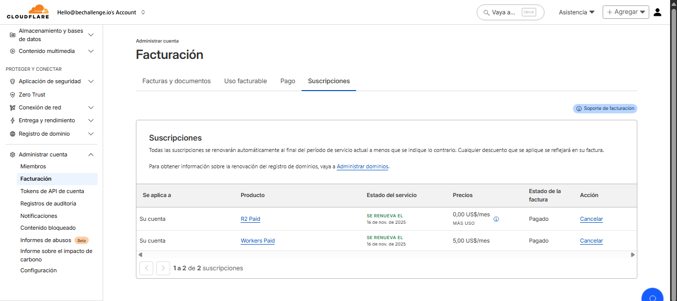Open the Facturas y documentos tab
This screenshot has width=677, height=301.
177,81
